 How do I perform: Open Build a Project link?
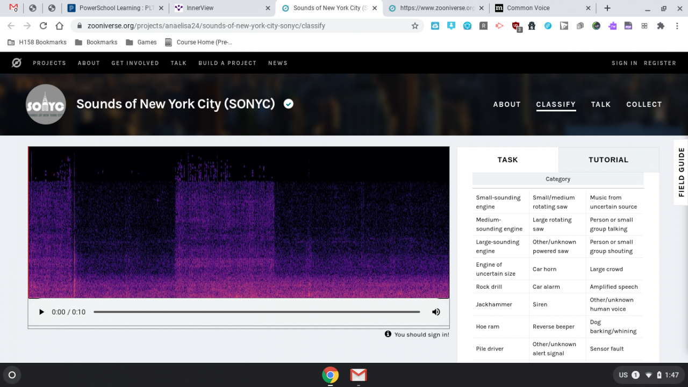227,63
